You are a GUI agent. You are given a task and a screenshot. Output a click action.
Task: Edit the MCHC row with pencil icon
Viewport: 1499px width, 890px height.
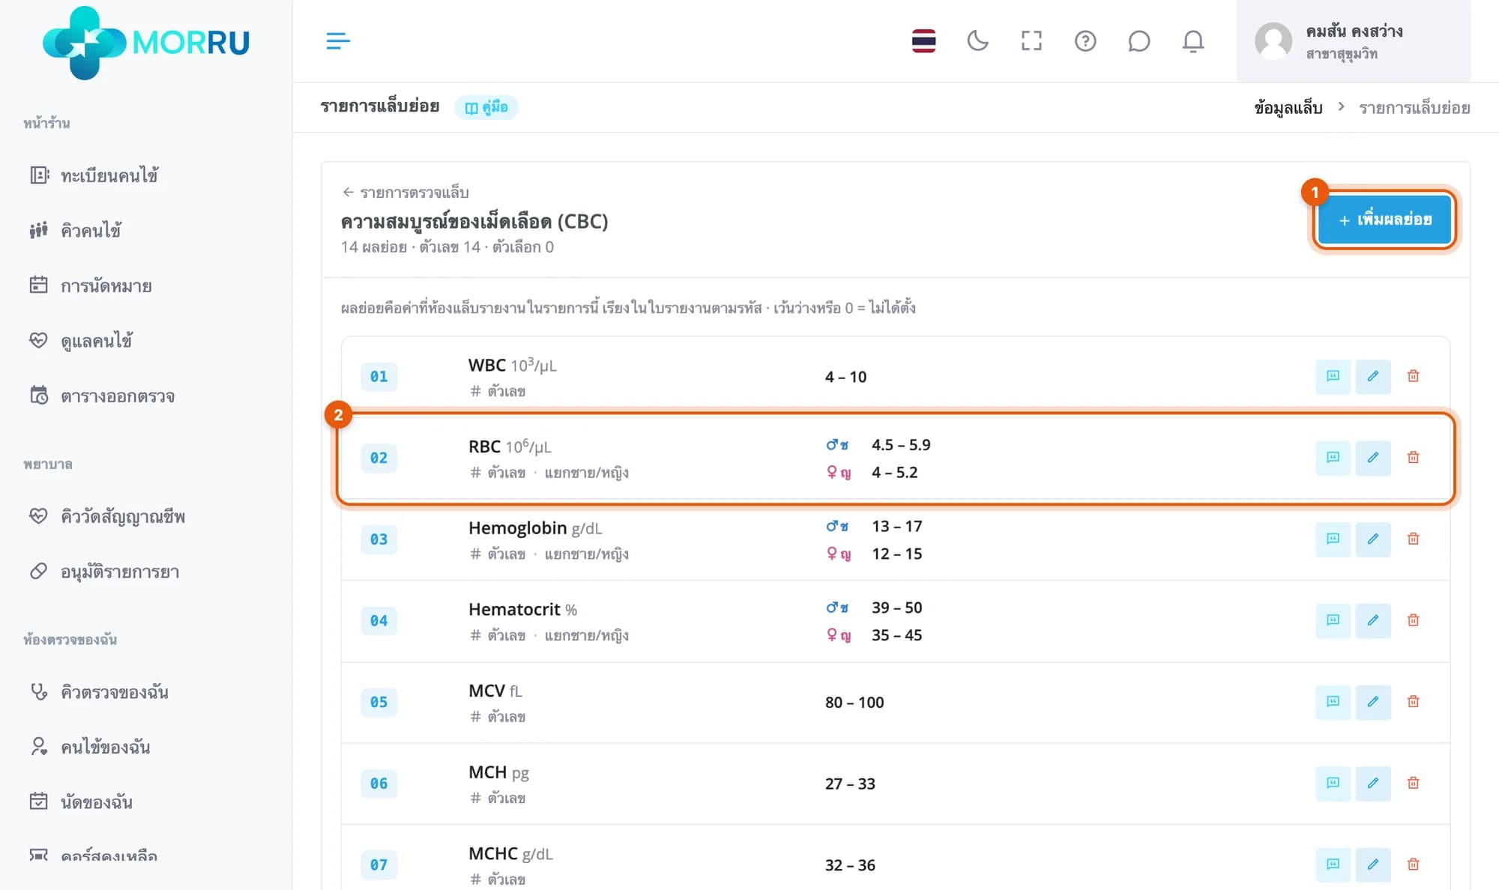[1373, 865]
